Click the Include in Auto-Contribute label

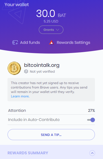pos(34,120)
